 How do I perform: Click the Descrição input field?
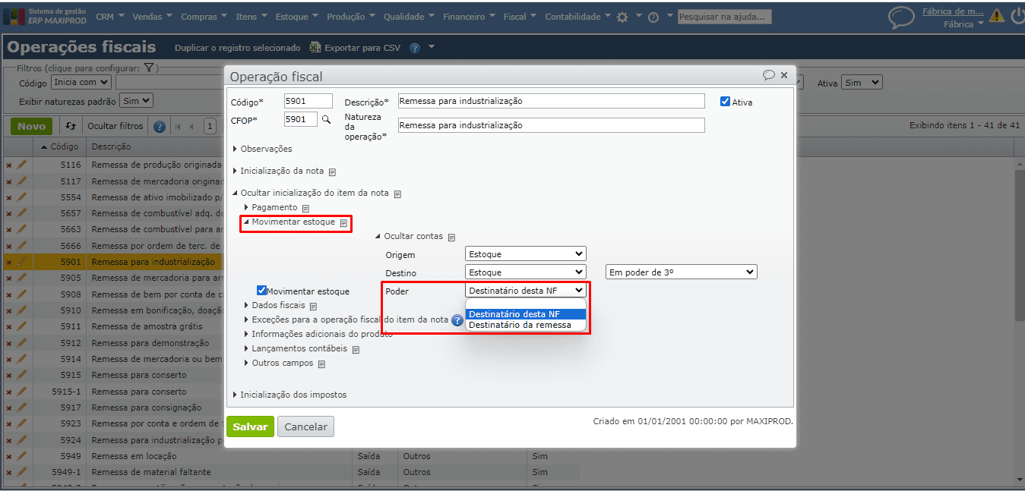pos(552,101)
